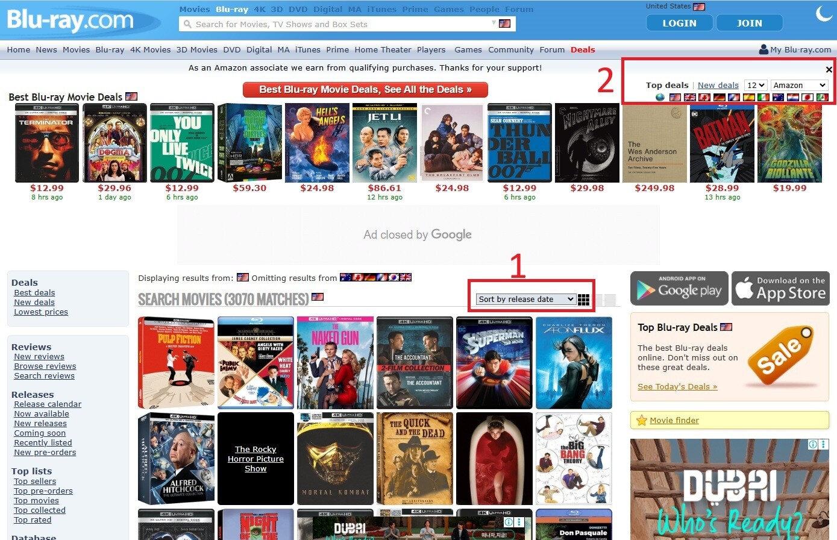Expand the search box options arrow
837x540 pixels.
tap(494, 23)
